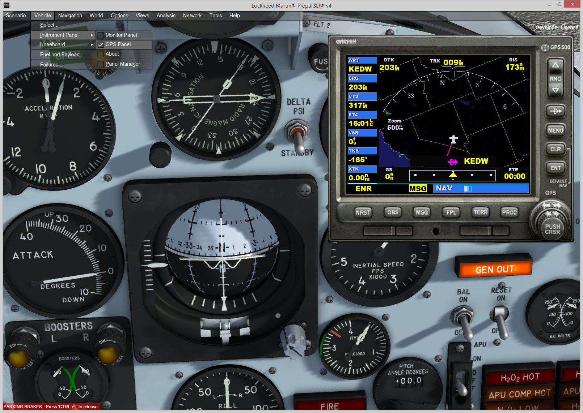Viewport: 583px width, 413px height.
Task: Expand the Instrument Panel submenu
Action: (x=63, y=35)
